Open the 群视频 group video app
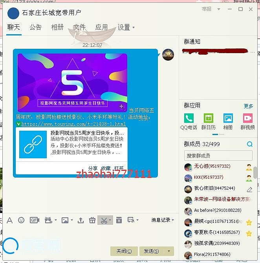The width and height of the screenshot is (260, 263). click(247, 121)
